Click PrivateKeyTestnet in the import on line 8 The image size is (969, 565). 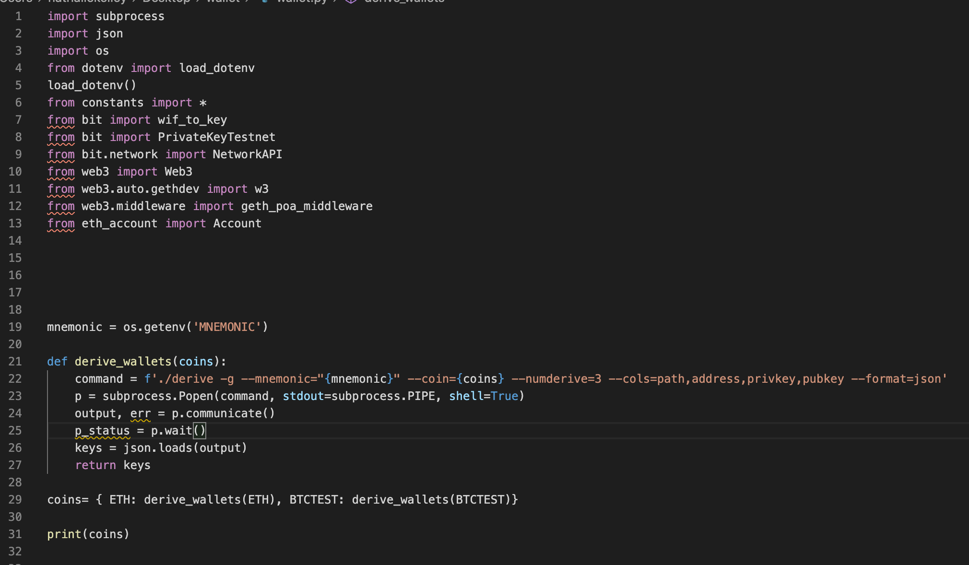coord(217,137)
